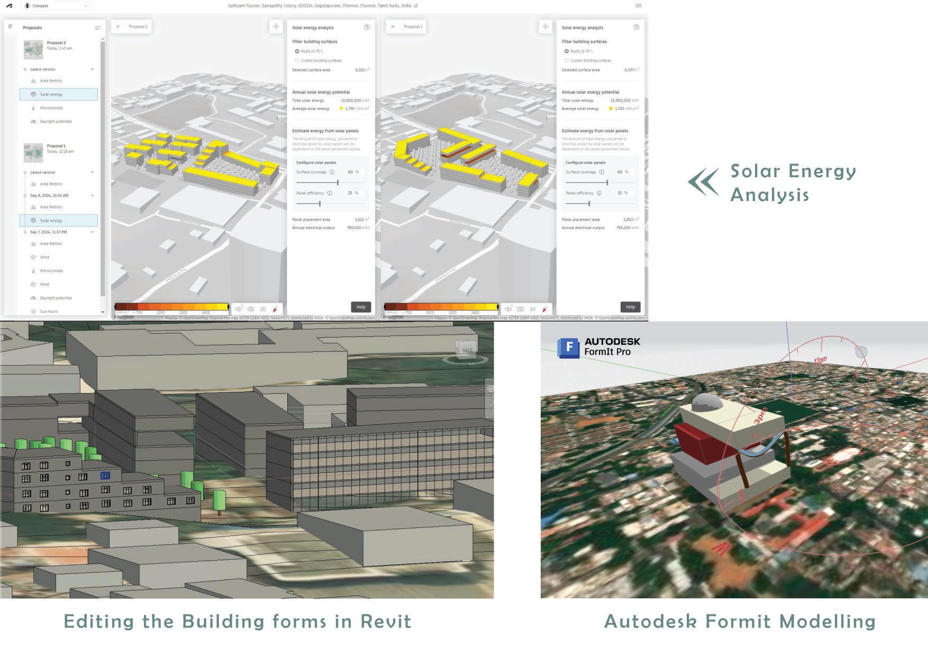
Task: Click the Proposal 1 thumbnail in Proposals list
Action: (33, 152)
